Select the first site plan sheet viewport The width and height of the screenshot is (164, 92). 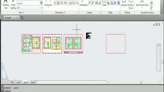[x=31, y=44]
